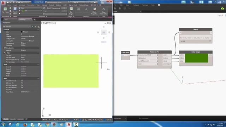
Task: Click the Set Origin icon
Action: coord(71,9)
